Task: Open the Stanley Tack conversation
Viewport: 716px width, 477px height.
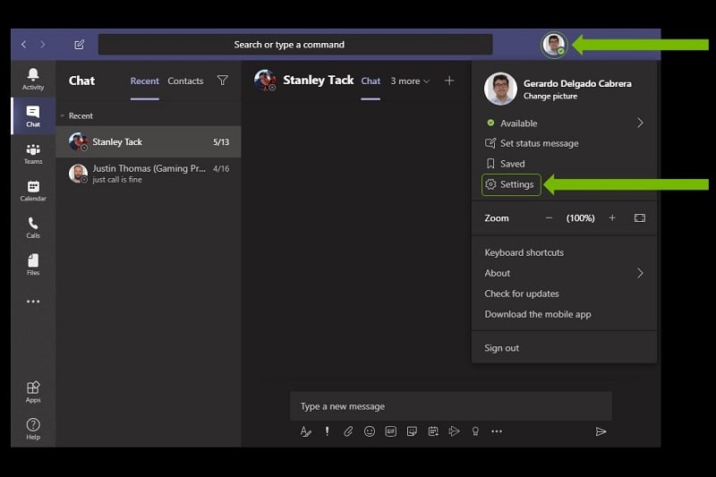Action: coord(149,142)
